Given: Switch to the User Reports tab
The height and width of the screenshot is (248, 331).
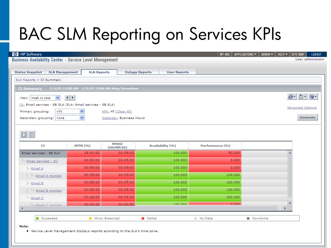Looking at the screenshot, I should coord(178,72).
